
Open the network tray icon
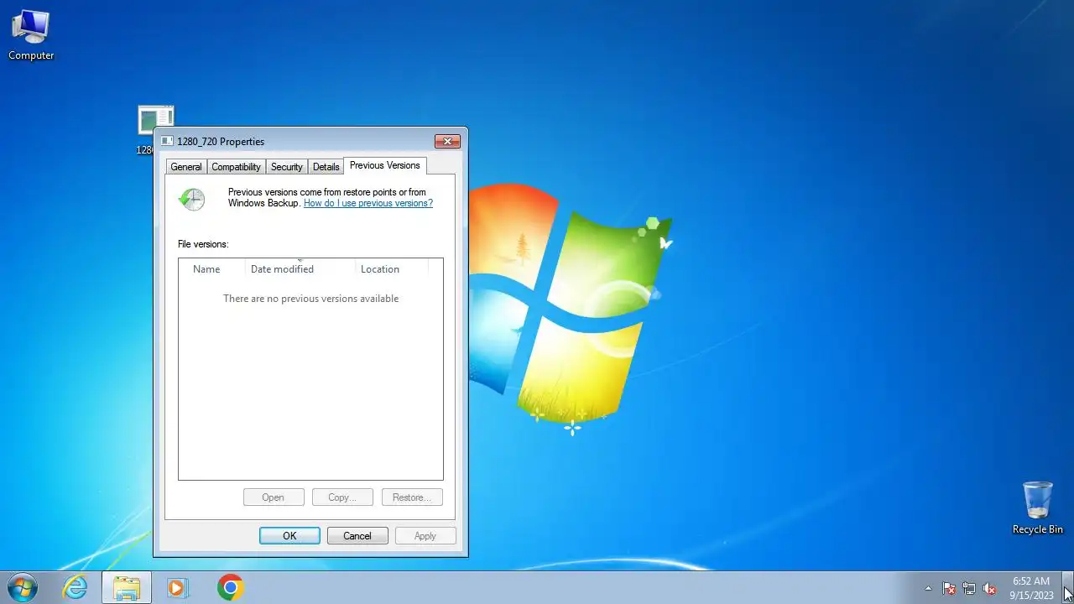[x=969, y=588]
